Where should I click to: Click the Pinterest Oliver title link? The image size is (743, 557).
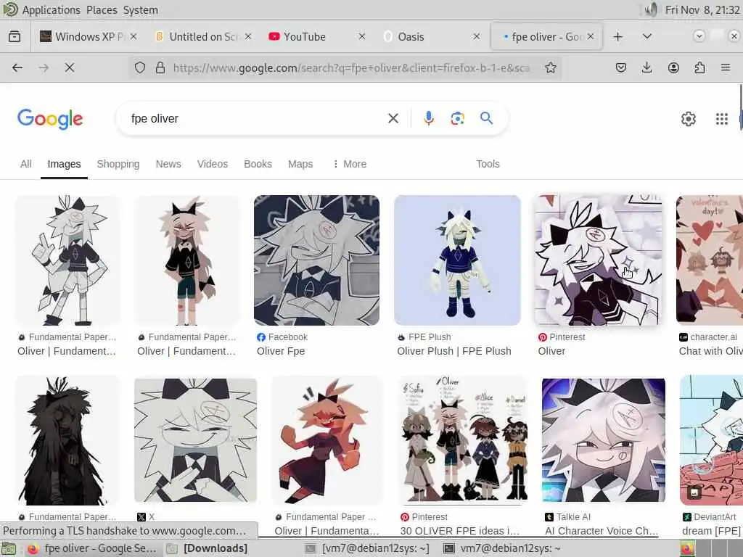pyautogui.click(x=551, y=351)
